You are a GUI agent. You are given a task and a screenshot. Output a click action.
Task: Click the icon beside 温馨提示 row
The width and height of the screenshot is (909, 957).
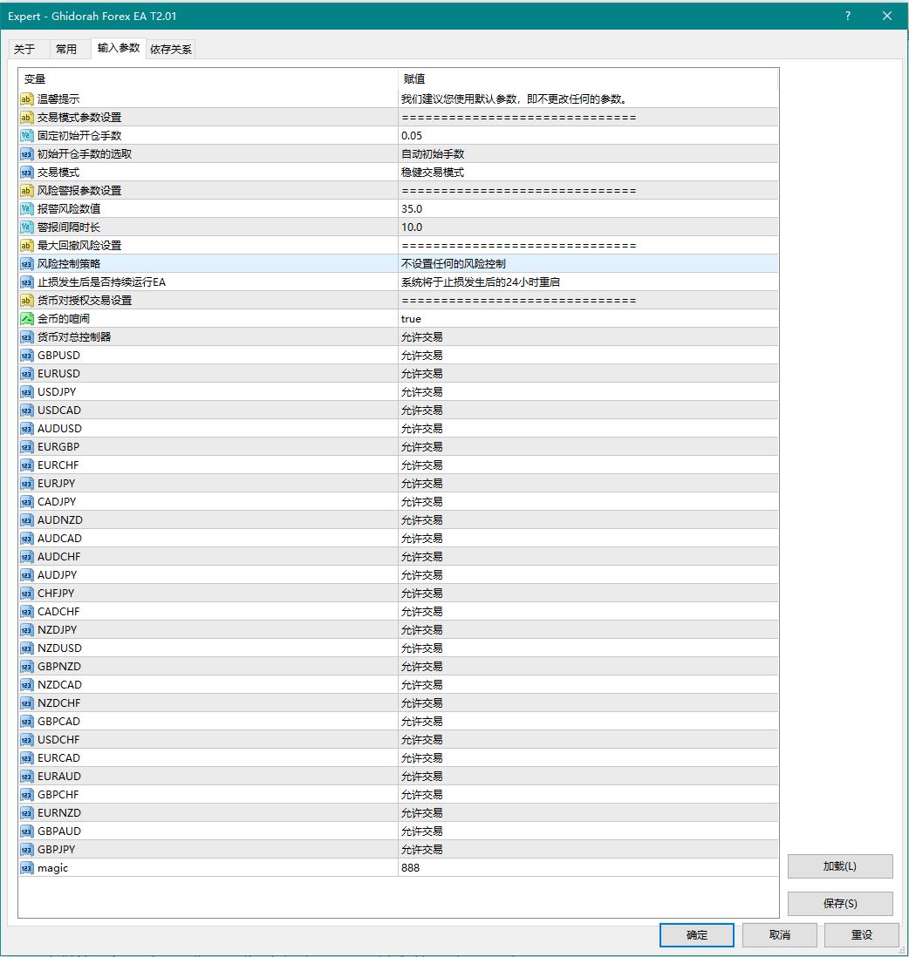pyautogui.click(x=26, y=99)
